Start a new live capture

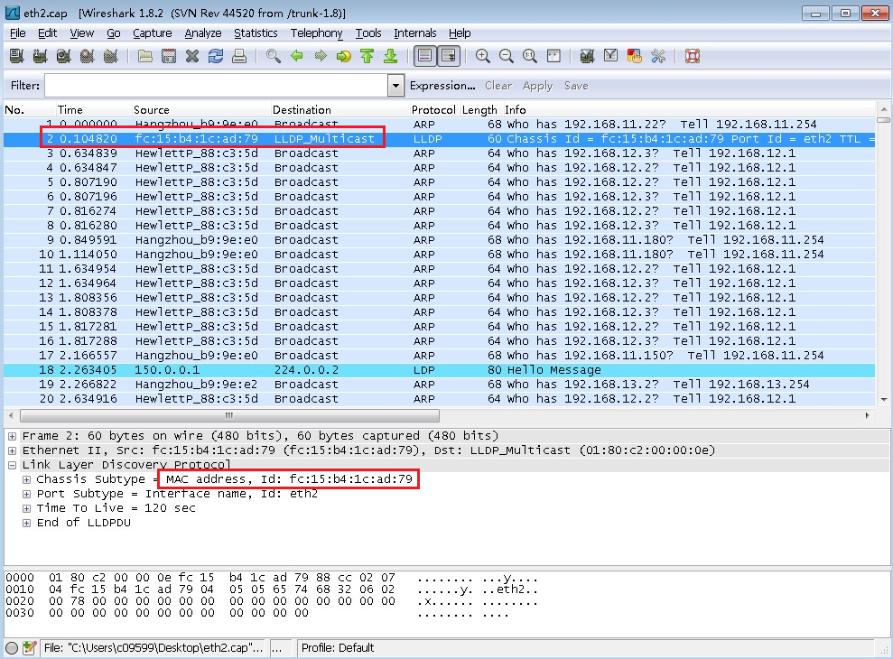[x=64, y=56]
